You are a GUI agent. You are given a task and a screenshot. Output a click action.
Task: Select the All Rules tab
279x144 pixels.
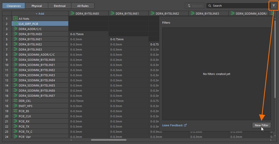coord(83,6)
